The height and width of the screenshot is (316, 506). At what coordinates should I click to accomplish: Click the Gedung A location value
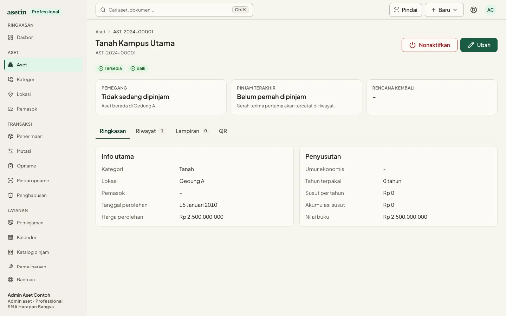click(192, 181)
